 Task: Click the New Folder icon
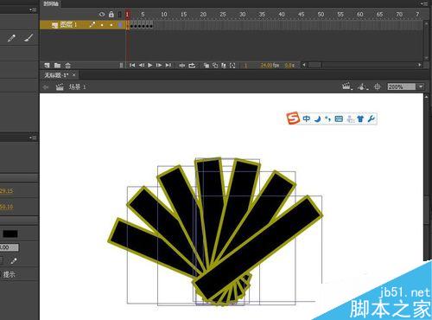point(57,66)
